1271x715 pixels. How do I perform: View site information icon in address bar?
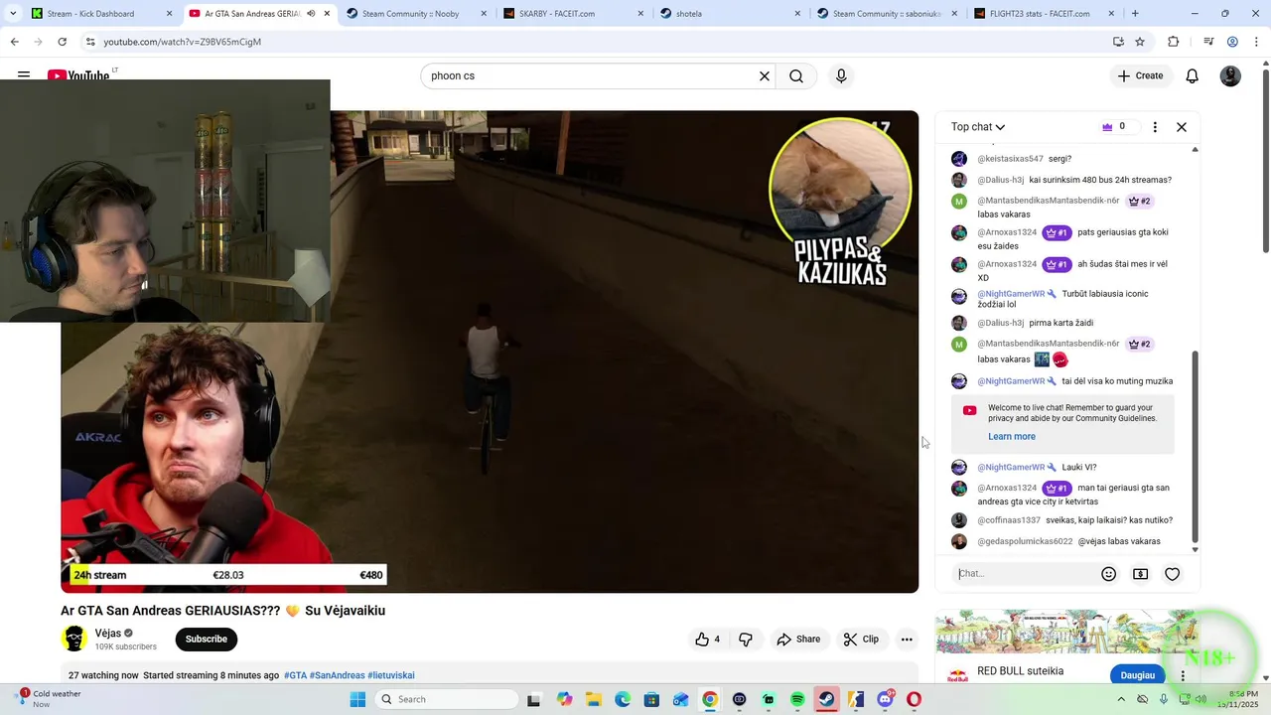coord(90,42)
